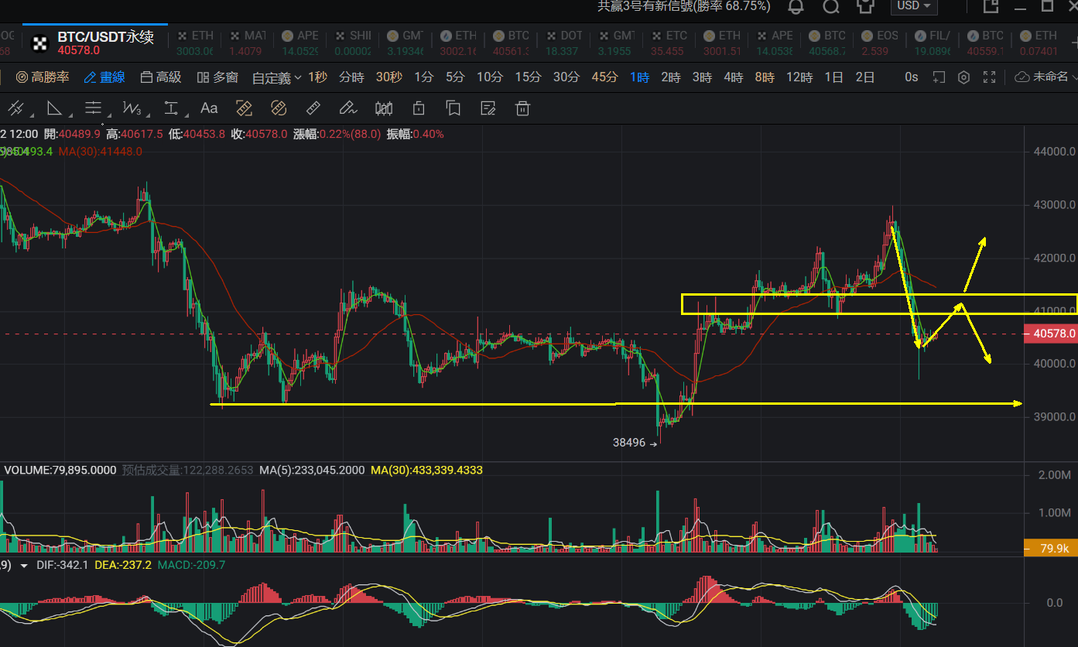Click the 79.9k volume axis label
The image size is (1078, 647).
coord(1050,548)
